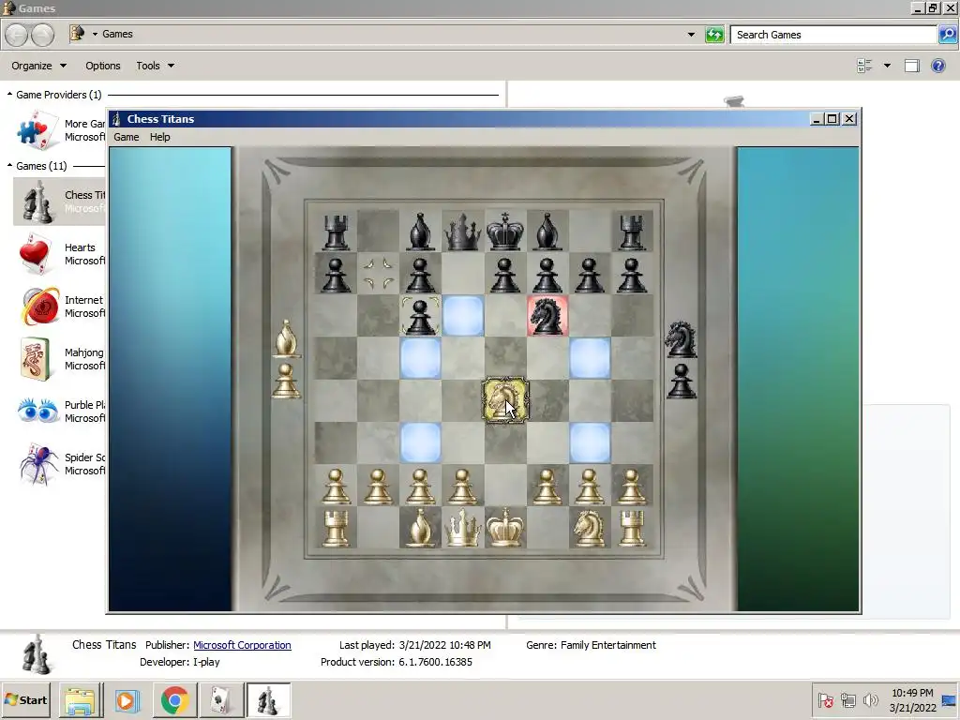Click into the Search Games field
Viewport: 960px width, 720px height.
pyautogui.click(x=833, y=35)
